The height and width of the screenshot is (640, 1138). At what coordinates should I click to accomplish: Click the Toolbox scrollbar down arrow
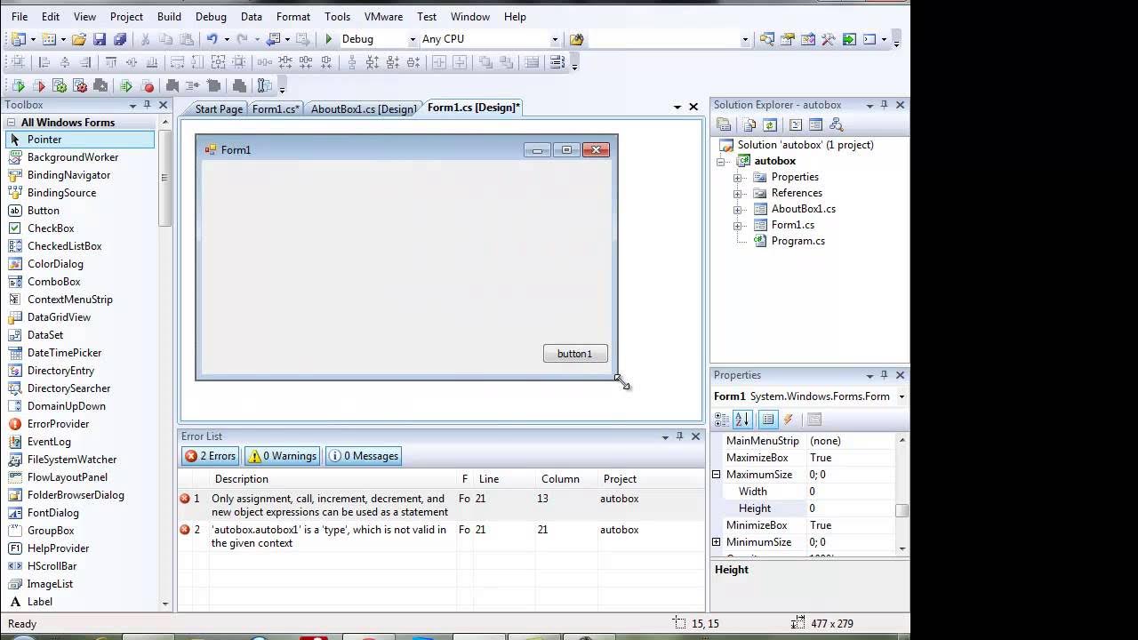click(165, 604)
